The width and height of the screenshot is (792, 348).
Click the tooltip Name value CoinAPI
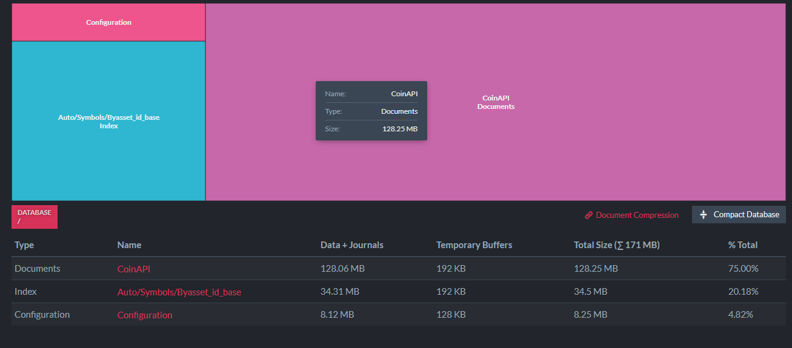(404, 94)
